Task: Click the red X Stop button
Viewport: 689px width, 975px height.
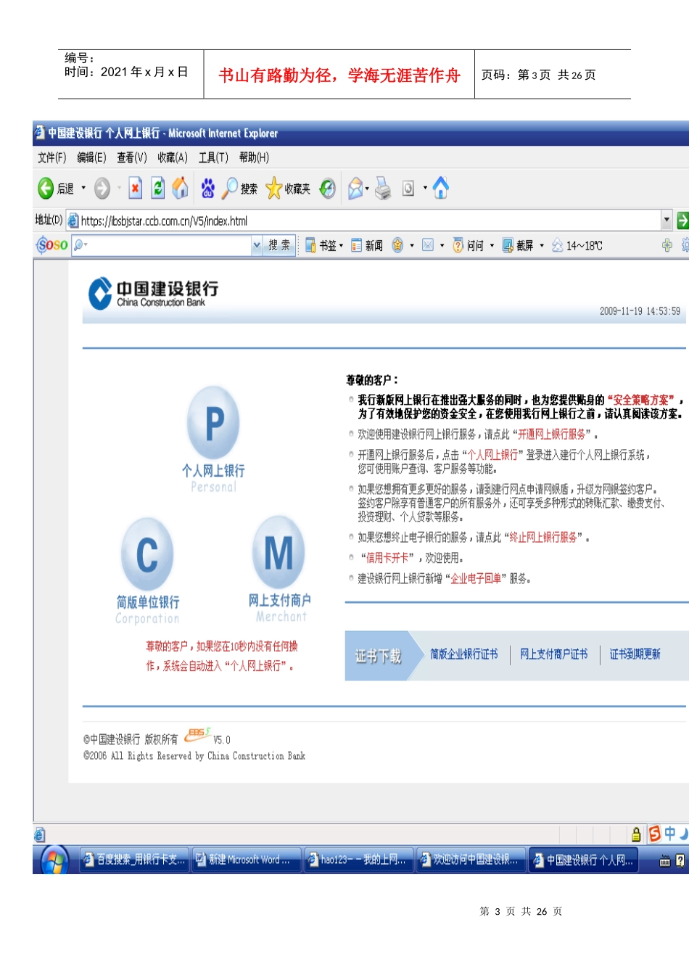Action: click(135, 188)
